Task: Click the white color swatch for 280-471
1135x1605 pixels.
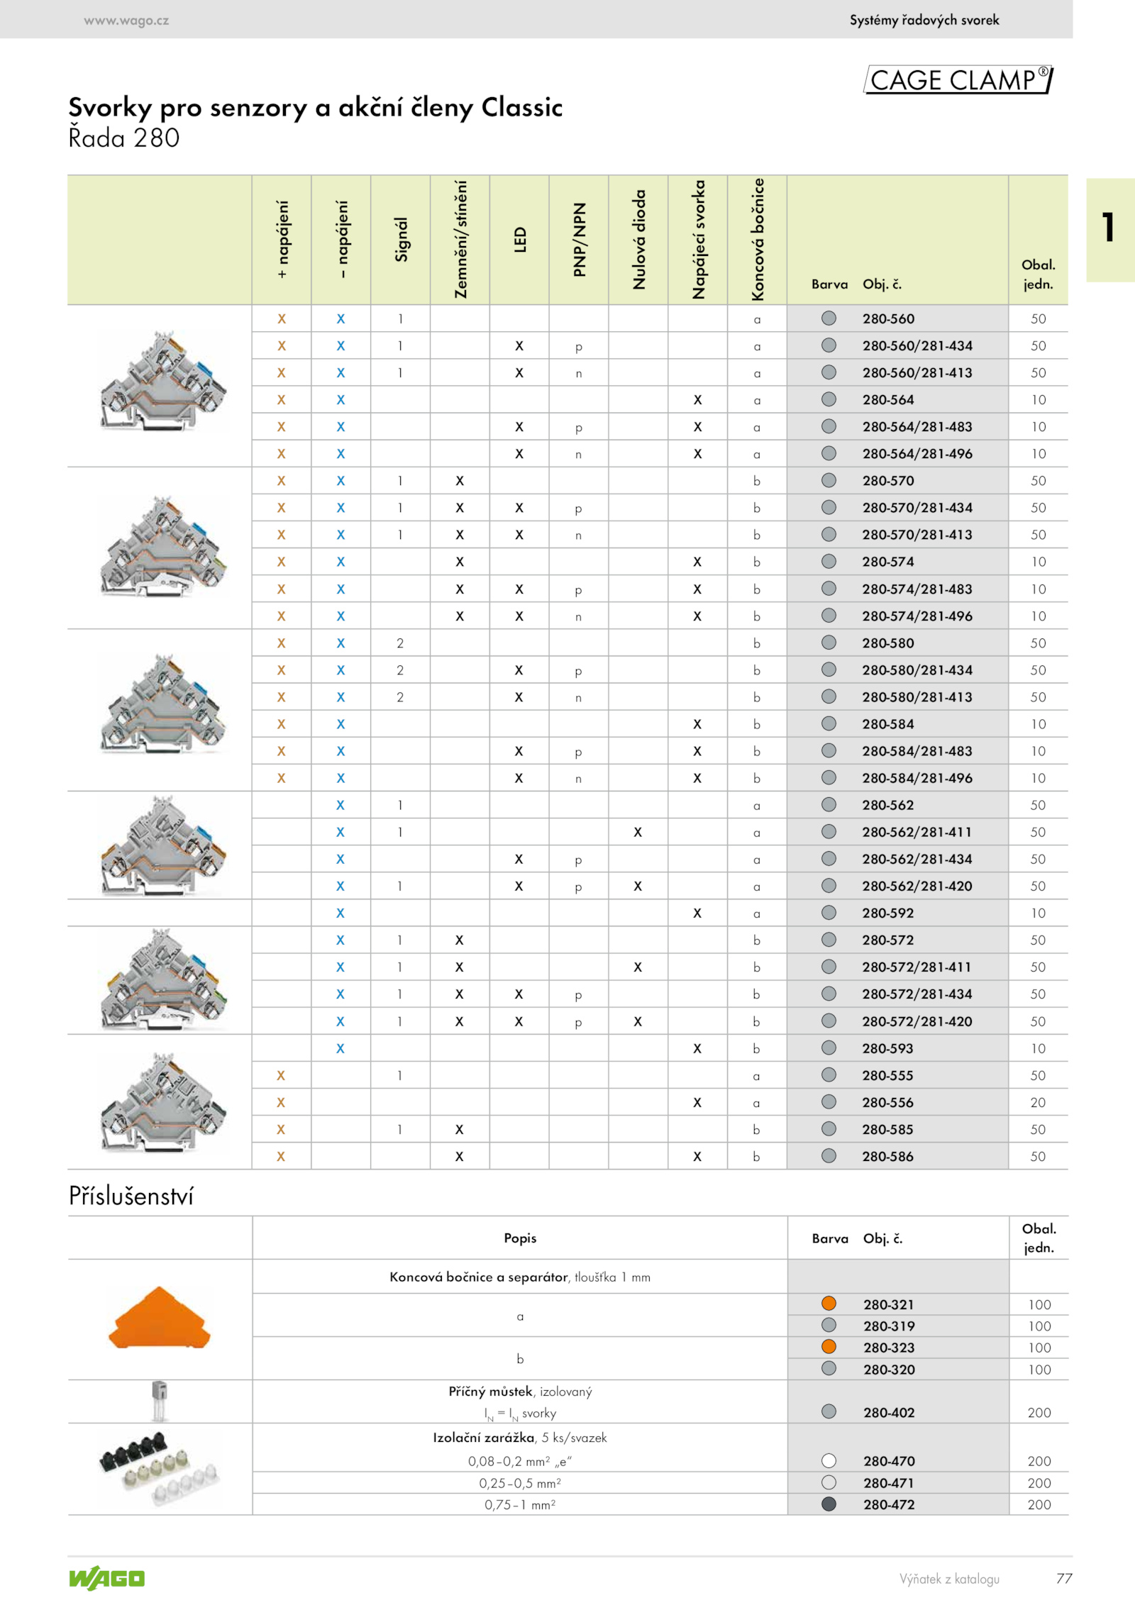Action: click(829, 1482)
